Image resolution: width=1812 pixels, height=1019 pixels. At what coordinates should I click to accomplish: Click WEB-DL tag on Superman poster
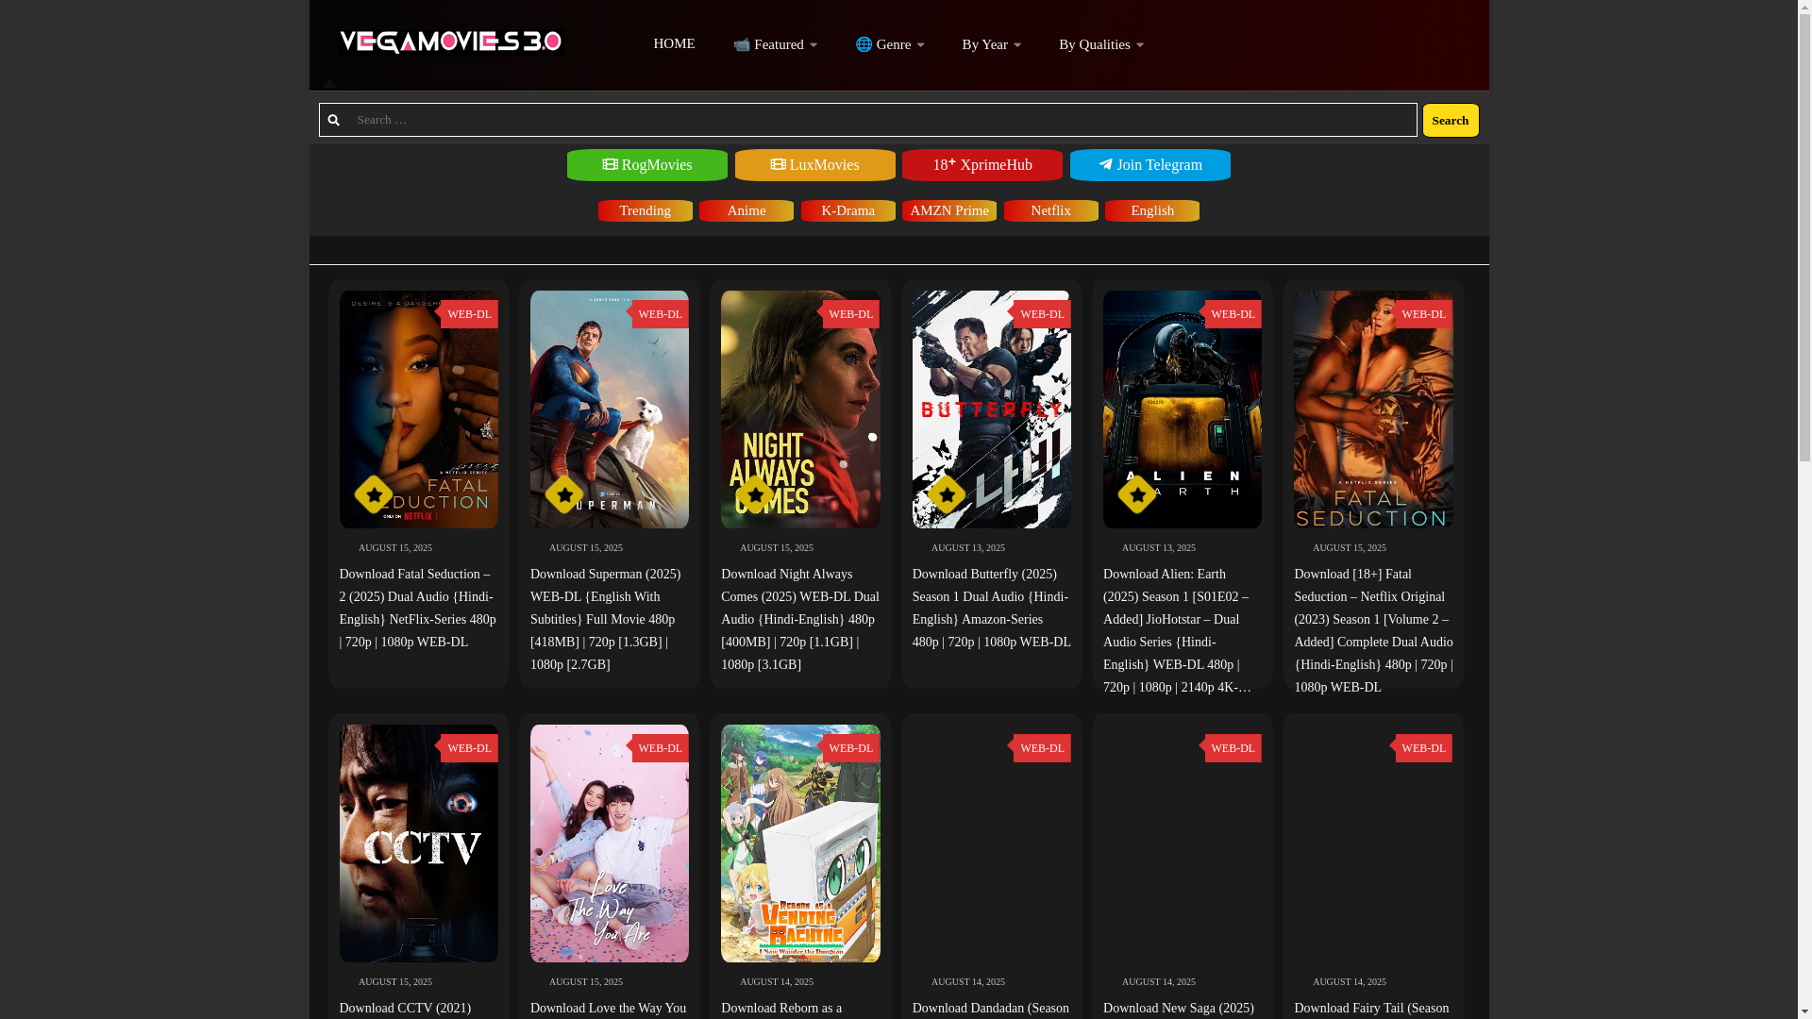(x=660, y=314)
